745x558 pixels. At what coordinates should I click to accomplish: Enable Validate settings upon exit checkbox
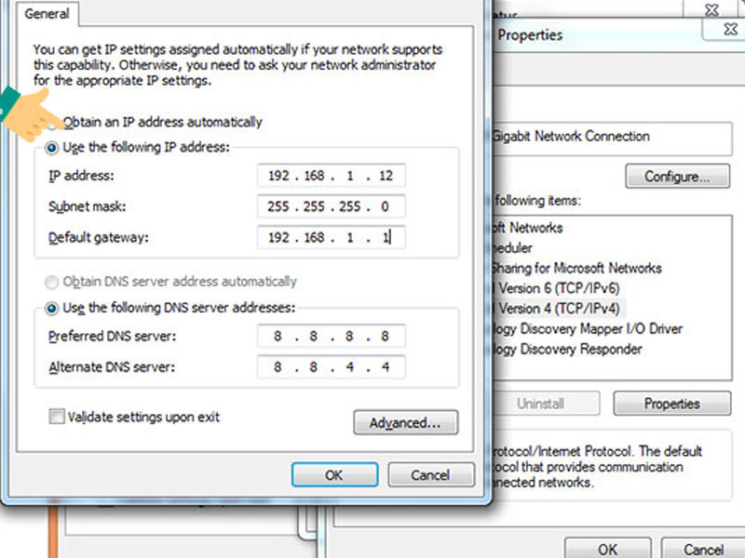58,418
